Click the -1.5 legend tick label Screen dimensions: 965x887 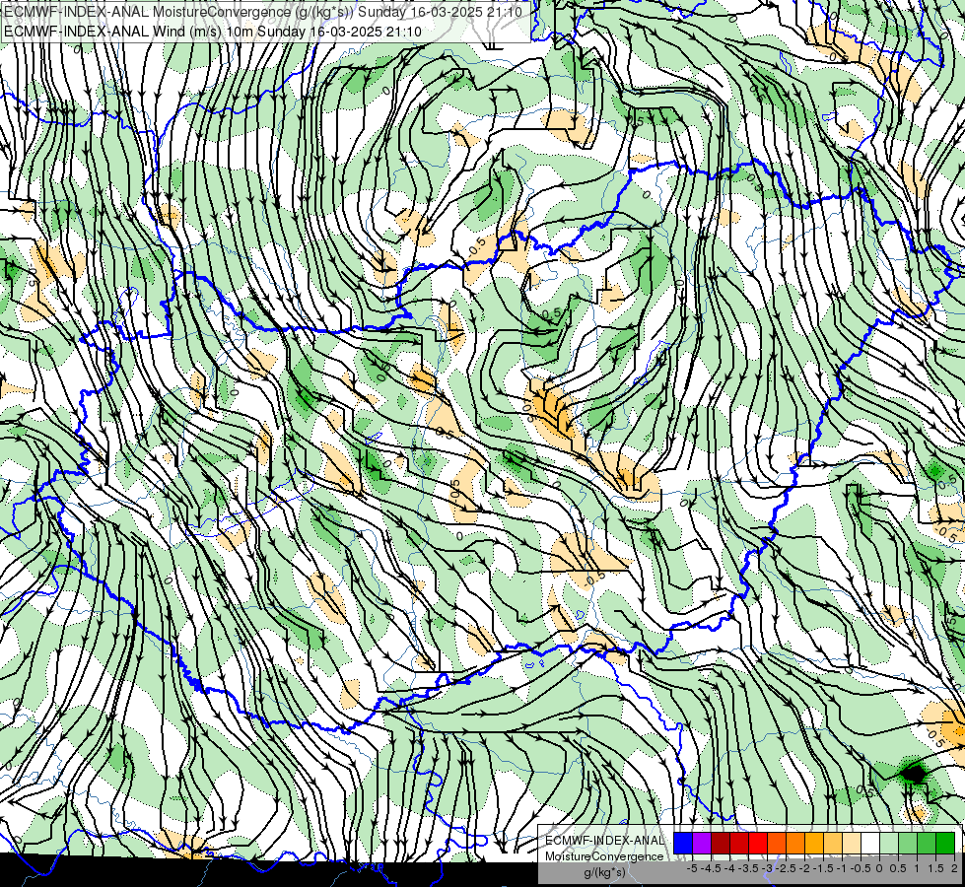point(824,868)
